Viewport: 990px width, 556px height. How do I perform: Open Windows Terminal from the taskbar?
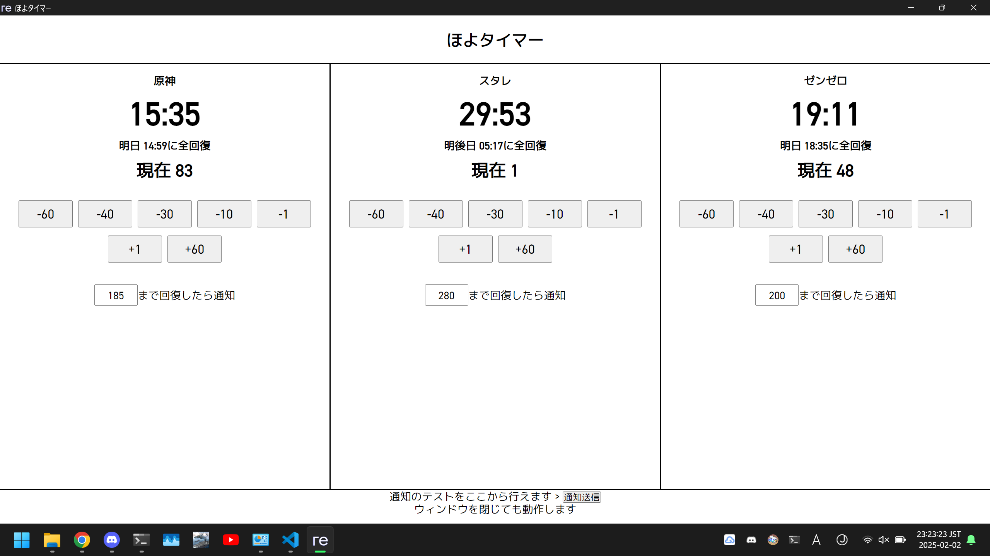point(141,540)
